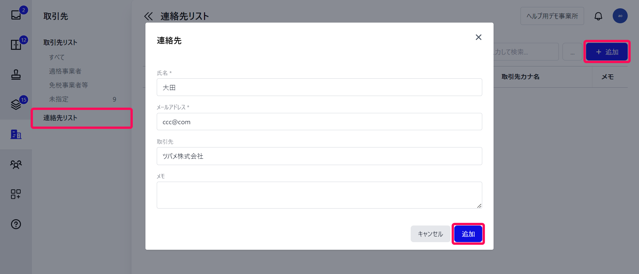Select 未指定 filter item
The width and height of the screenshot is (639, 274).
(59, 99)
